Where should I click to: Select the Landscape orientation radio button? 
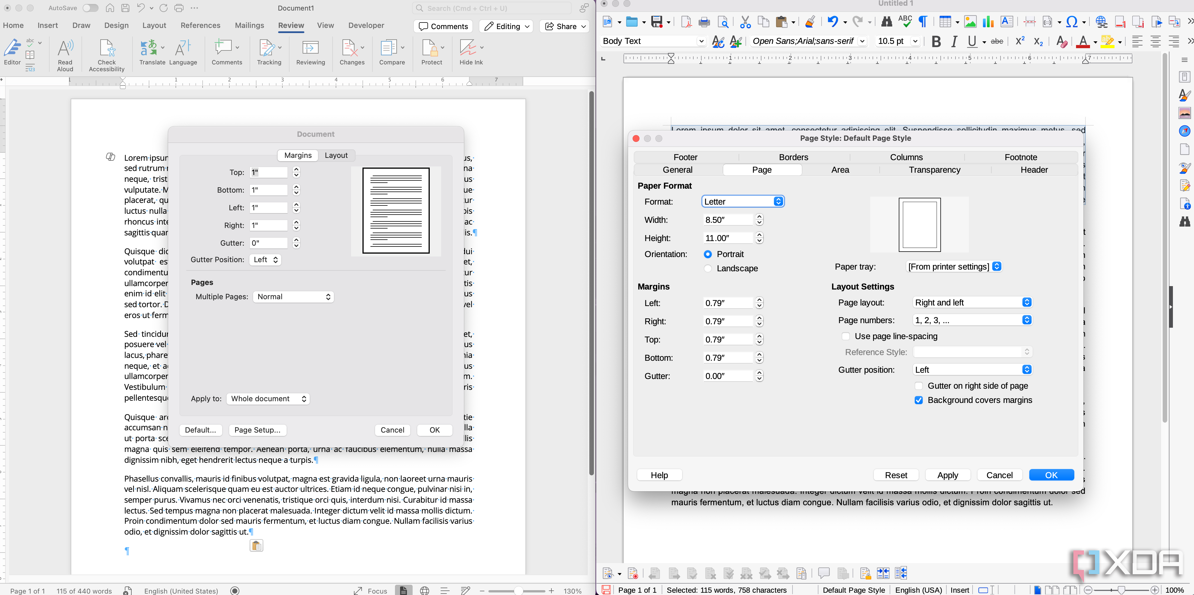708,268
